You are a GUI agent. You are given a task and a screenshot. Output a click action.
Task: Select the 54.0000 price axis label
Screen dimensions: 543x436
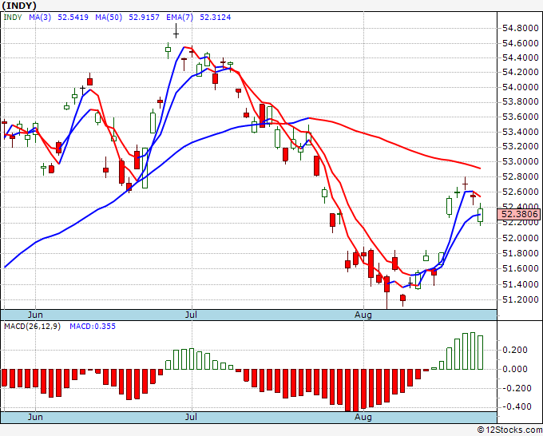(x=521, y=87)
